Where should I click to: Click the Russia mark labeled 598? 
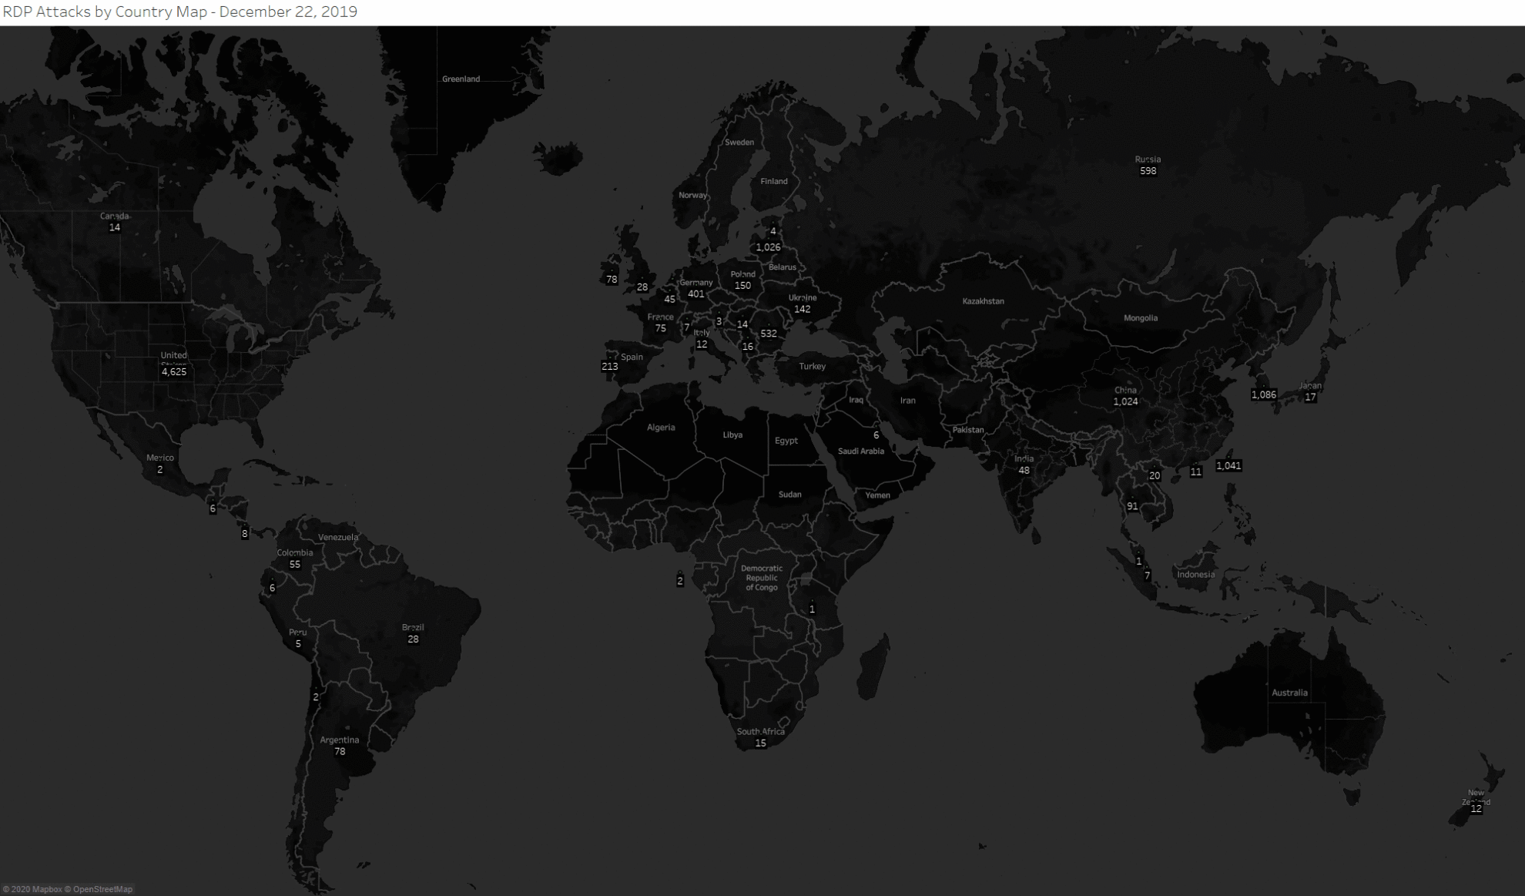point(1148,169)
